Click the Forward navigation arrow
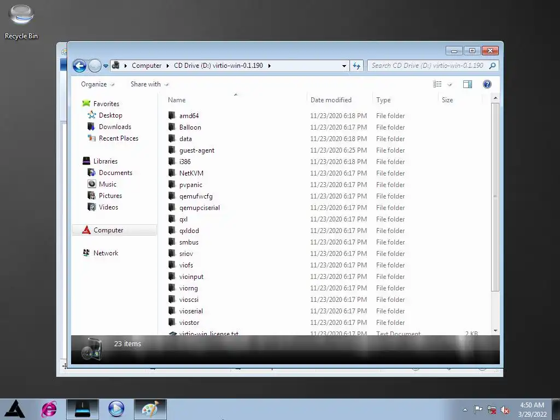This screenshot has width=560, height=420. pos(95,66)
